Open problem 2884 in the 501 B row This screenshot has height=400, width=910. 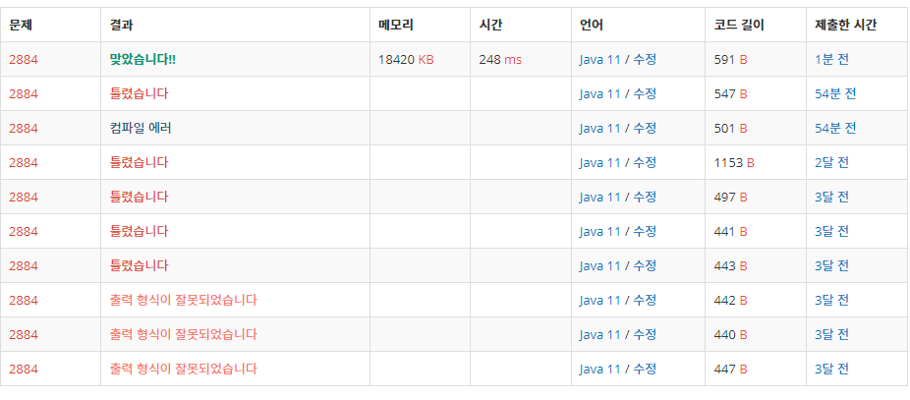[x=24, y=129]
